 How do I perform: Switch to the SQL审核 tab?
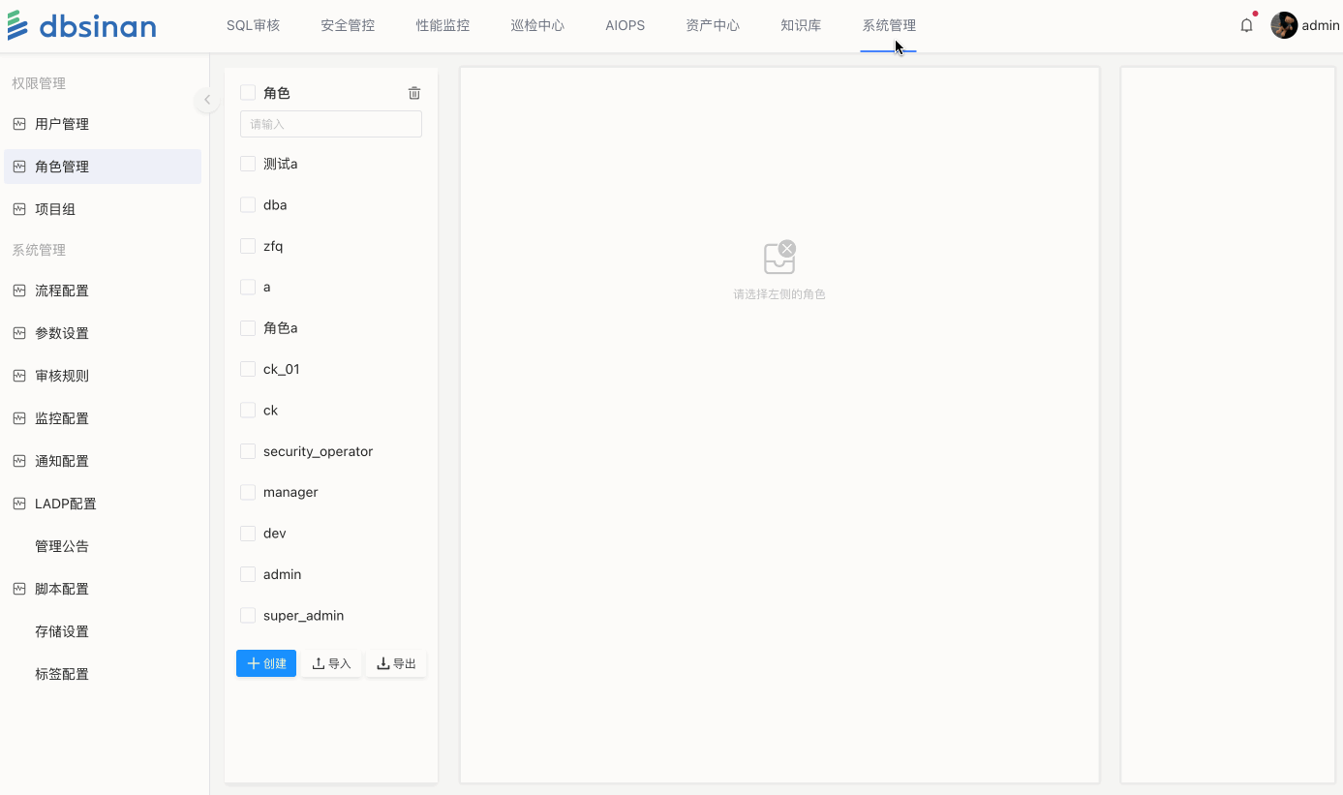253,26
